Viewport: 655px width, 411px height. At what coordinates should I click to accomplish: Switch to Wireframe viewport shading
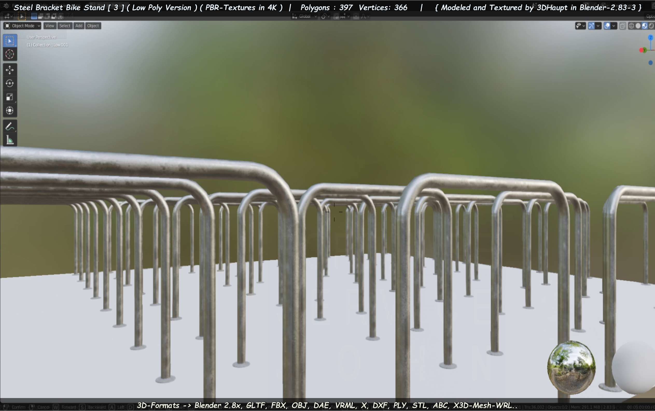point(631,26)
